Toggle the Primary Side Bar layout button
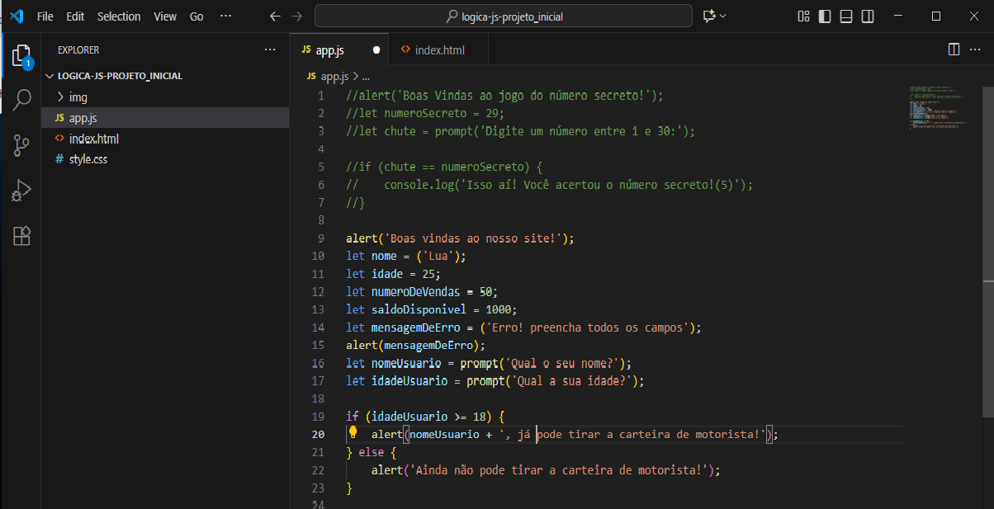The image size is (994, 509). click(x=825, y=16)
